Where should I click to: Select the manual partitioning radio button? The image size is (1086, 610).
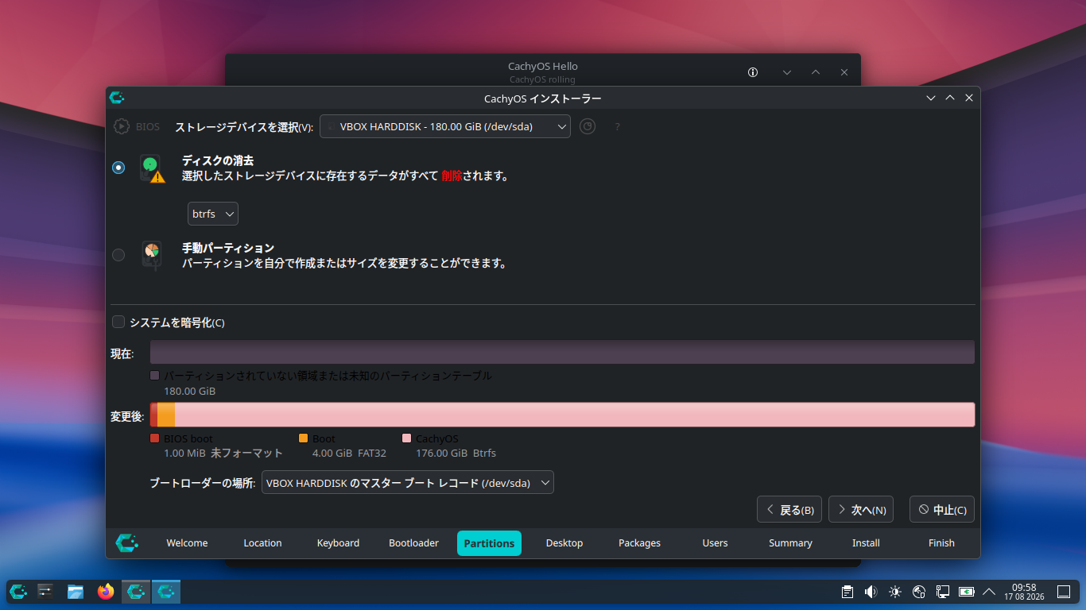(x=118, y=255)
